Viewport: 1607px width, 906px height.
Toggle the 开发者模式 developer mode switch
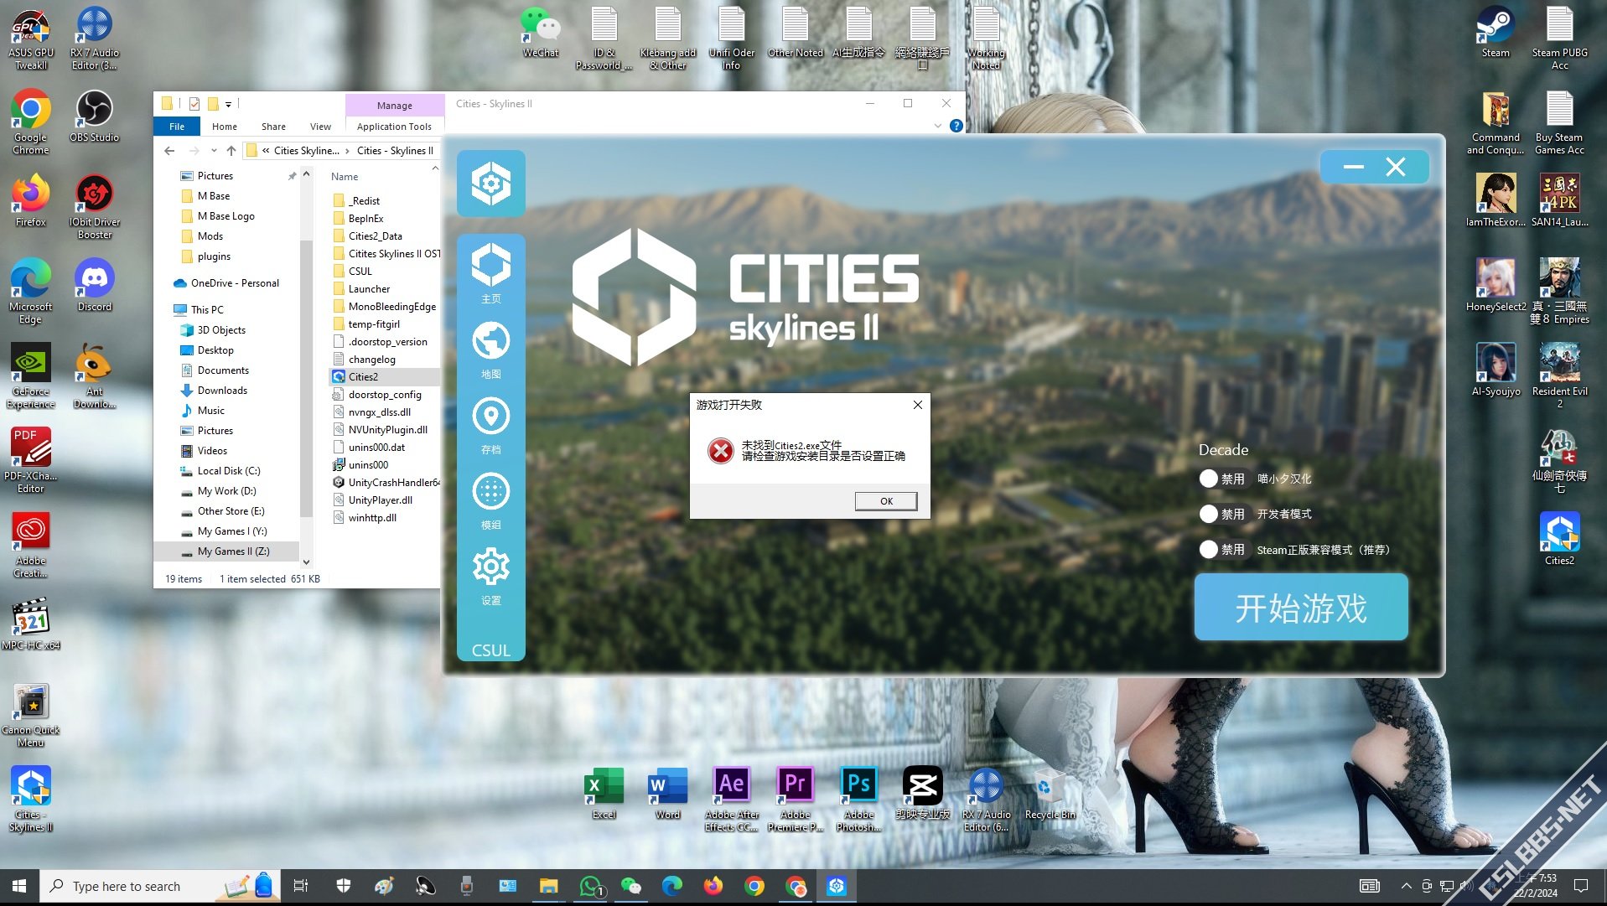(1209, 514)
